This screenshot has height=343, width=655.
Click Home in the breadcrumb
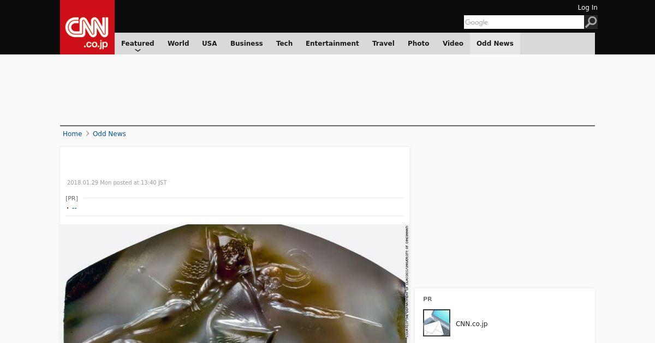coord(72,134)
